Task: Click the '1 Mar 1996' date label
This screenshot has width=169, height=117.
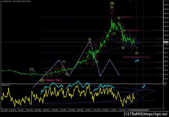Action: pos(12,110)
